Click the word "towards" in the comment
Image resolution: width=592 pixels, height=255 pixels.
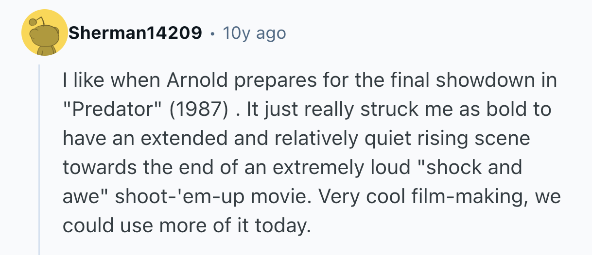click(x=101, y=168)
